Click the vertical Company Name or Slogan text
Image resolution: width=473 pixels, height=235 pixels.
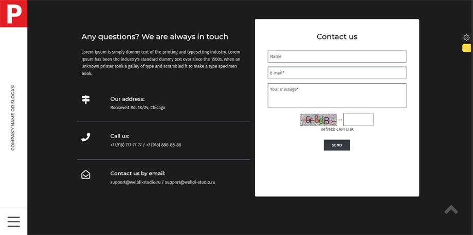coord(13,117)
